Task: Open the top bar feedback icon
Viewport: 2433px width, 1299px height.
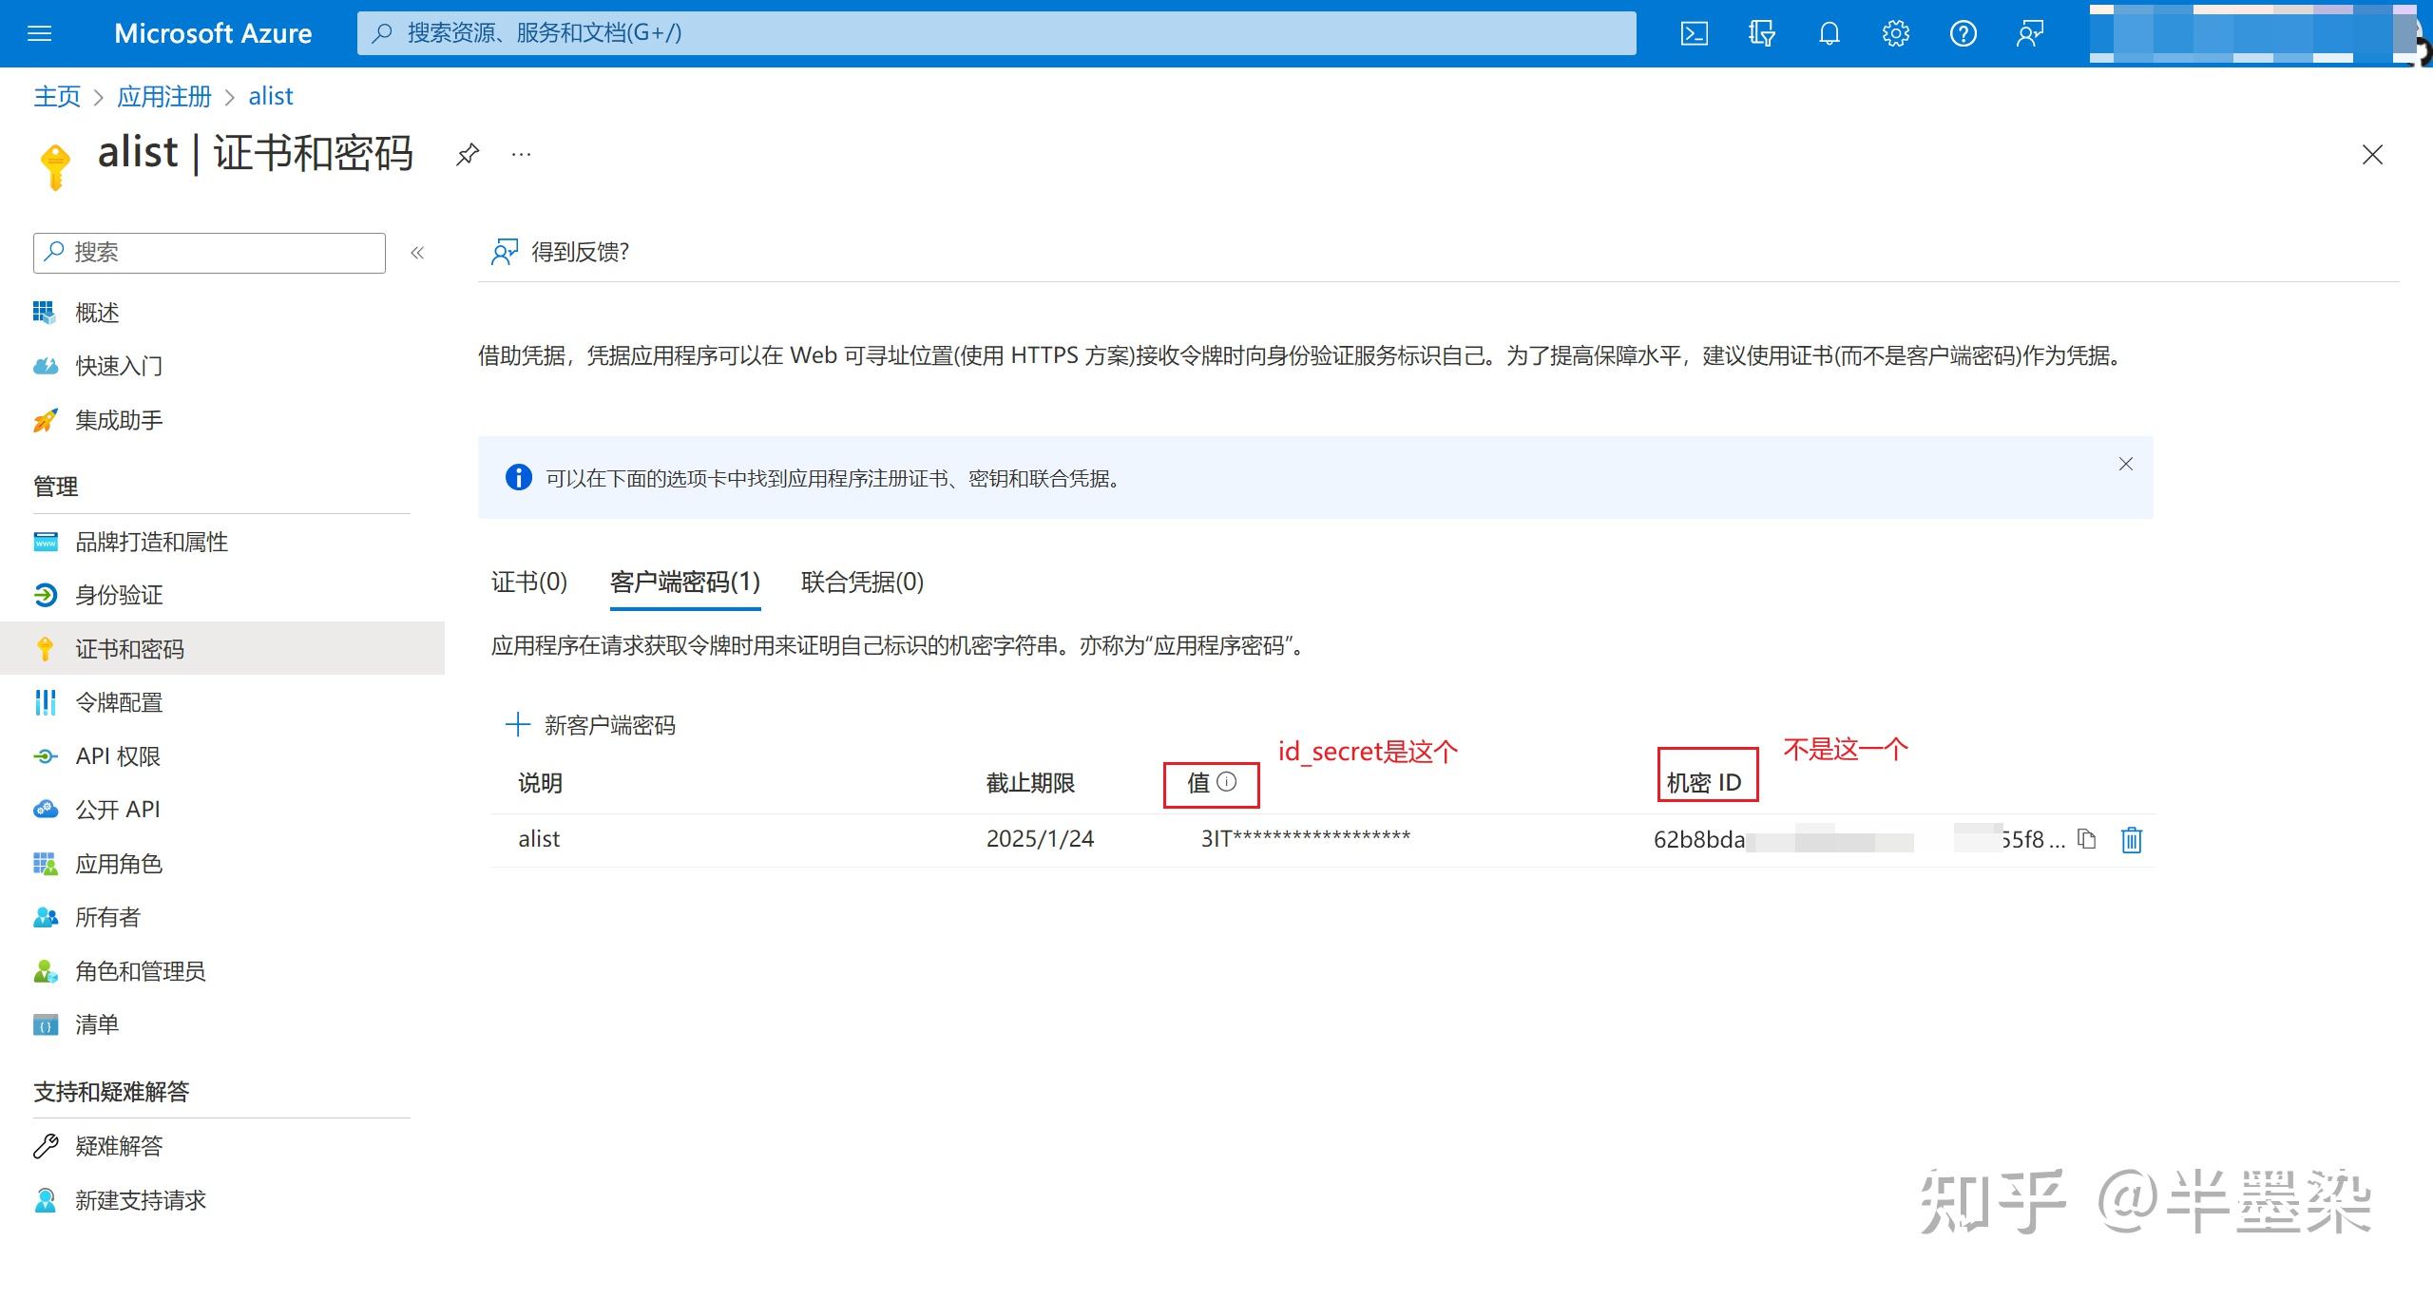Action: tap(2030, 34)
